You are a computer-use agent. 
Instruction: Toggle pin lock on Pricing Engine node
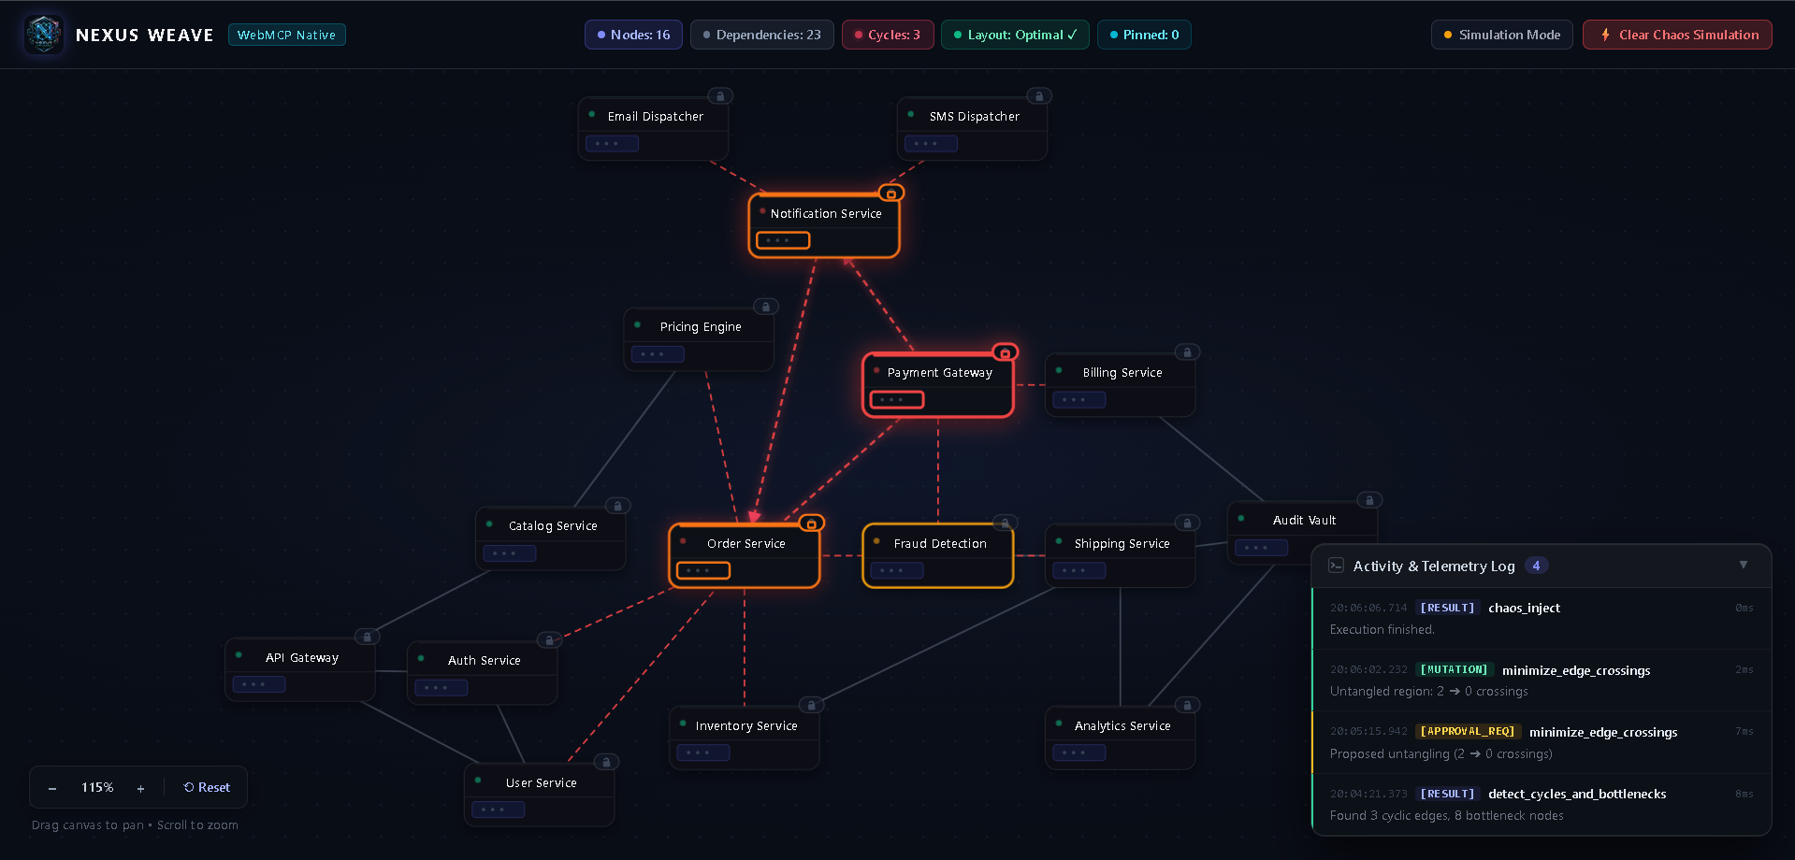click(766, 307)
